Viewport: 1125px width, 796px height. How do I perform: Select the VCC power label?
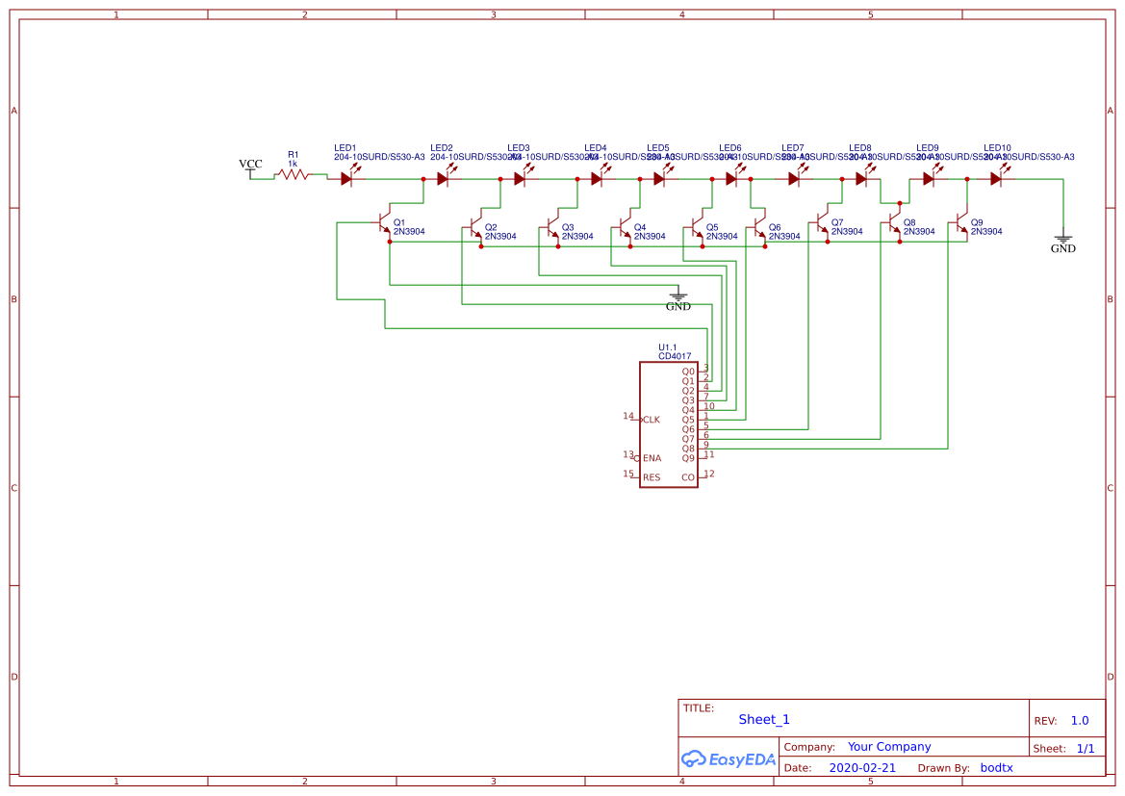(250, 164)
